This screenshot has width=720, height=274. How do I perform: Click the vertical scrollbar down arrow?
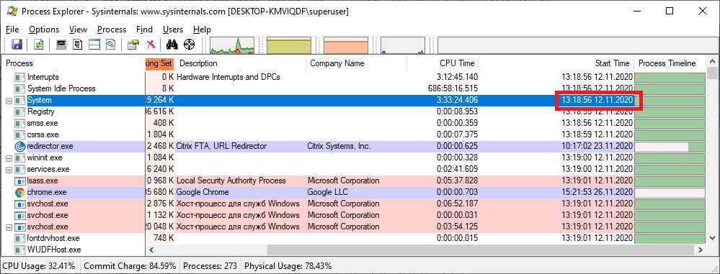(x=712, y=237)
